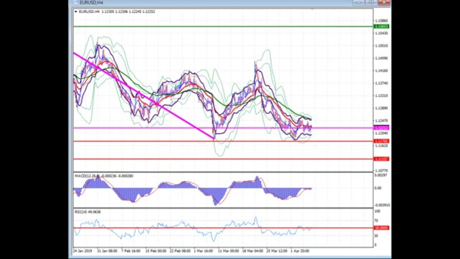Click the 25 Mar 12:00 time label

click(x=276, y=251)
